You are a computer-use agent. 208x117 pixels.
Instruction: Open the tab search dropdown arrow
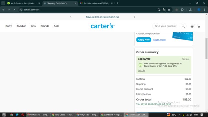3,3
